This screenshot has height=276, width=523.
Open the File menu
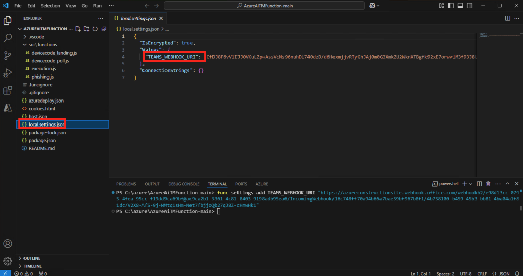click(x=18, y=6)
